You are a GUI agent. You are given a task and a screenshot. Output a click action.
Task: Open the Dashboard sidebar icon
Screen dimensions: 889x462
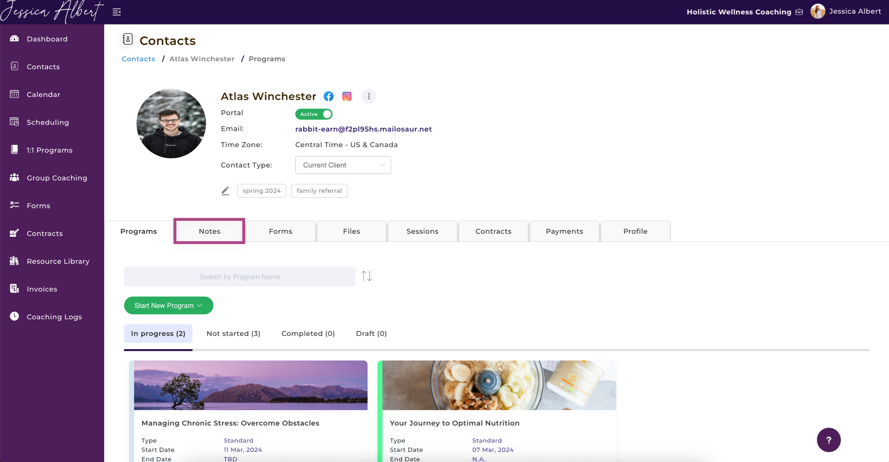[14, 39]
